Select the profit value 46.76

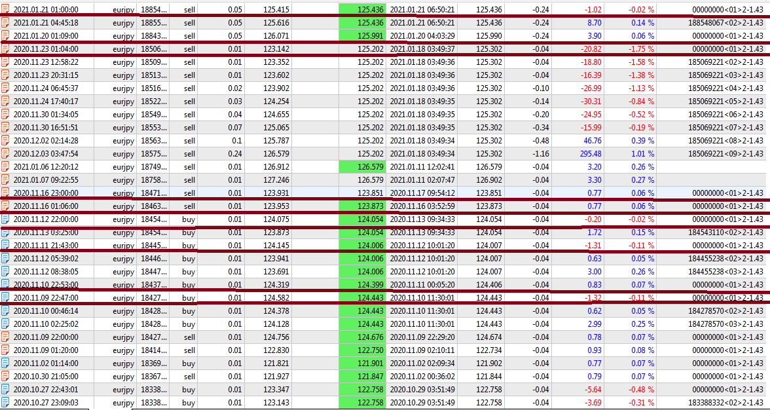(593, 140)
